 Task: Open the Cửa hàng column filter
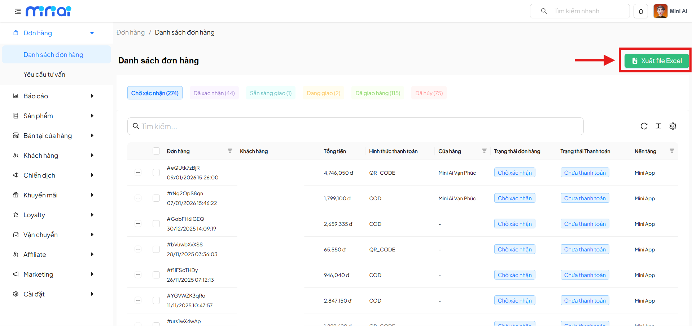484,151
